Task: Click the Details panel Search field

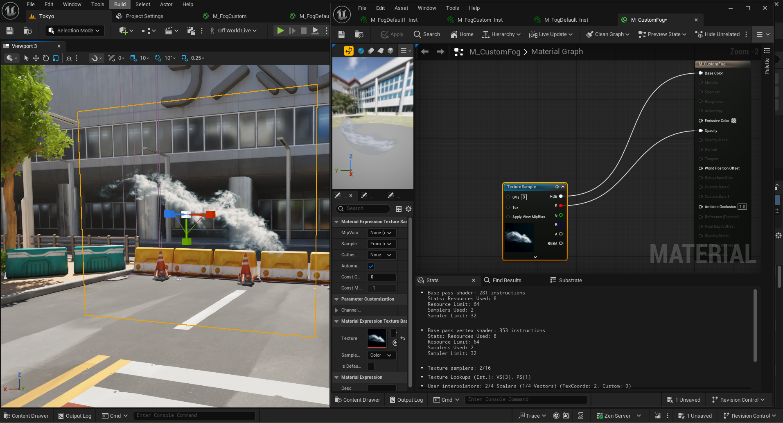Action: pos(363,209)
